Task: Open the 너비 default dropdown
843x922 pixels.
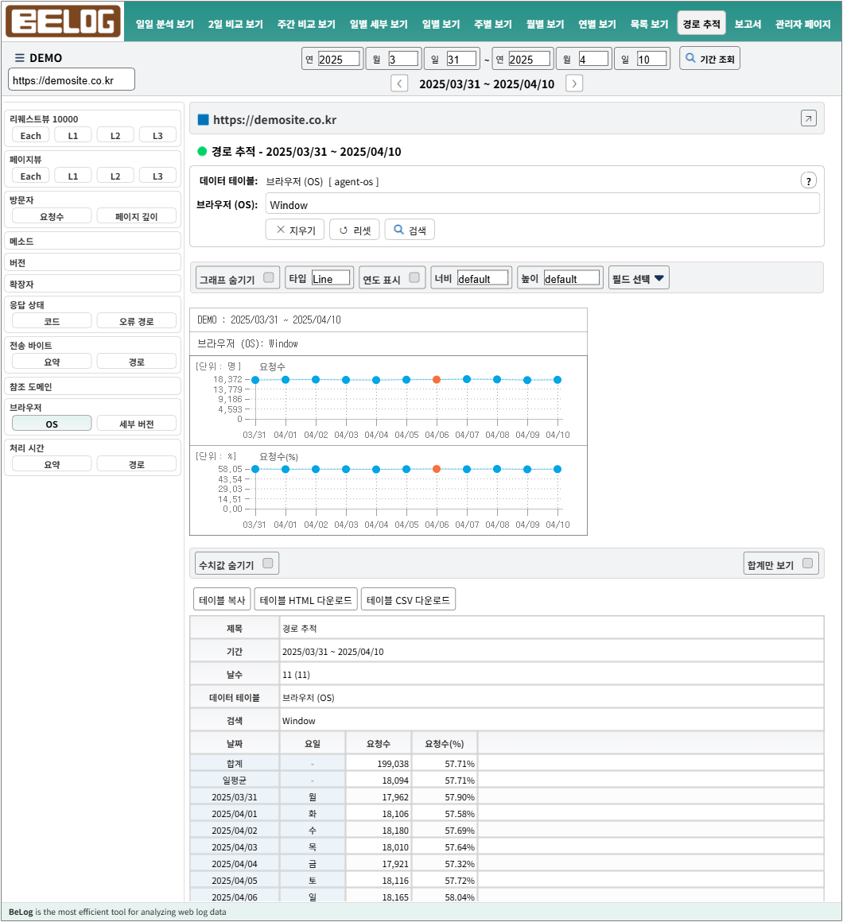Action: click(x=483, y=278)
